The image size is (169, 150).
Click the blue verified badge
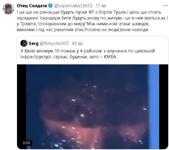pos(50,6)
